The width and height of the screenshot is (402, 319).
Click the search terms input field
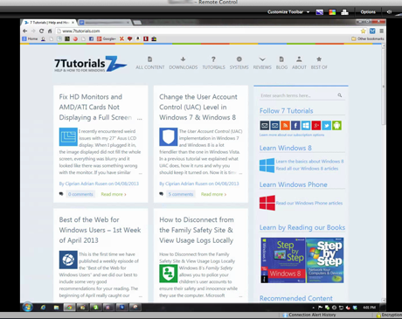(299, 95)
